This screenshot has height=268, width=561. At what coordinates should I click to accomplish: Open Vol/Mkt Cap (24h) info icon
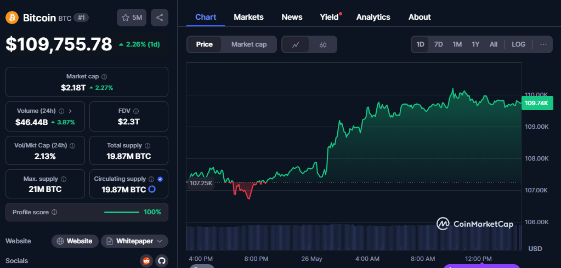72,145
